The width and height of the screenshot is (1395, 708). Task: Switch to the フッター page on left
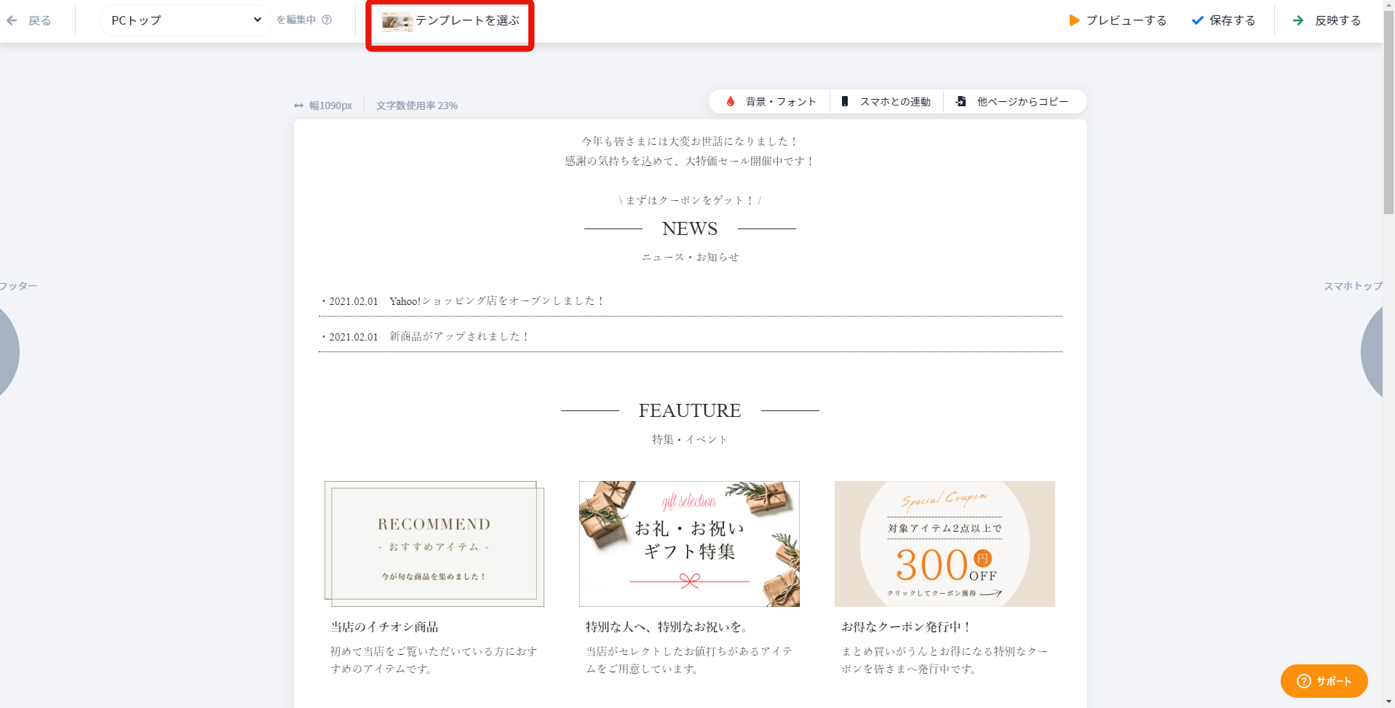tap(18, 286)
